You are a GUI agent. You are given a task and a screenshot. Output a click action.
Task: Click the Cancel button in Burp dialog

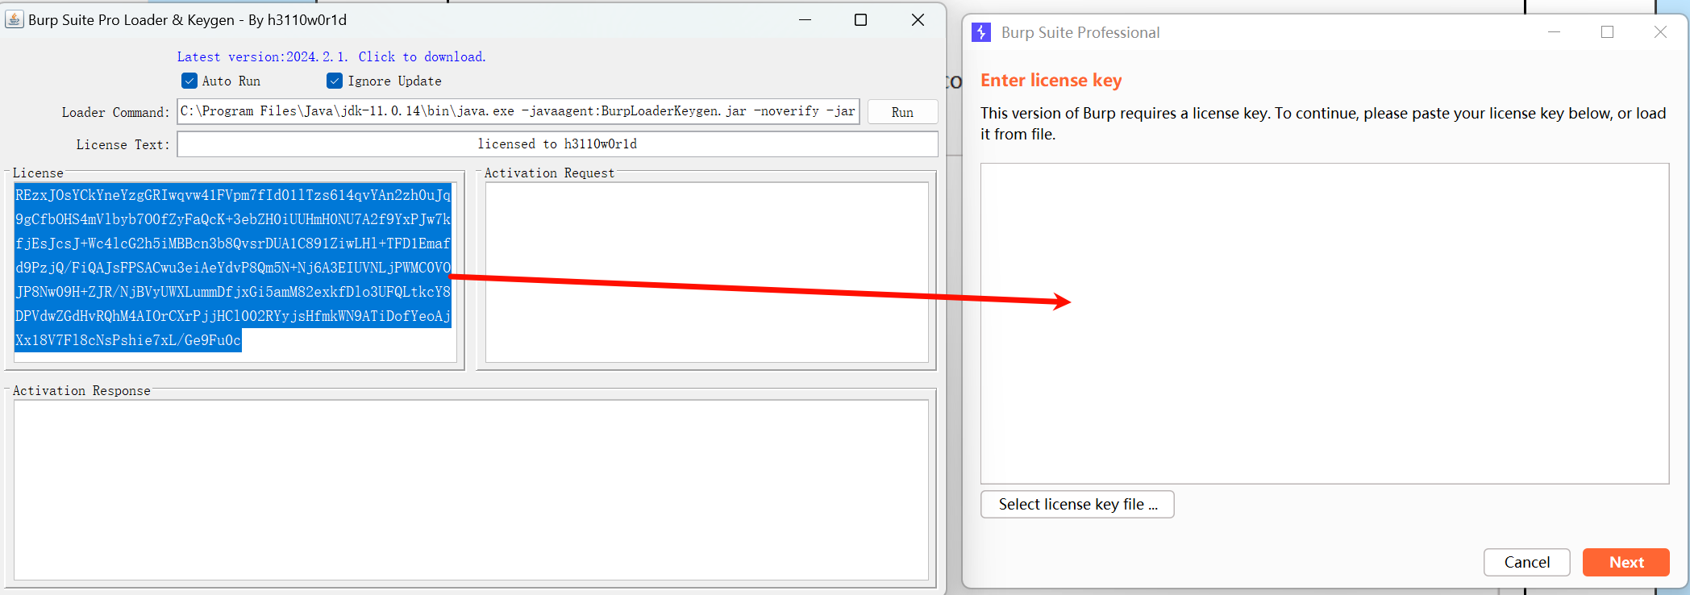(x=1526, y=562)
